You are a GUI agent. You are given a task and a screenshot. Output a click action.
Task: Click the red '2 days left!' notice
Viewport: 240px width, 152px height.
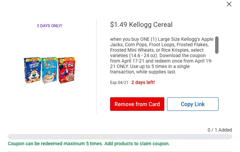[x=143, y=83]
